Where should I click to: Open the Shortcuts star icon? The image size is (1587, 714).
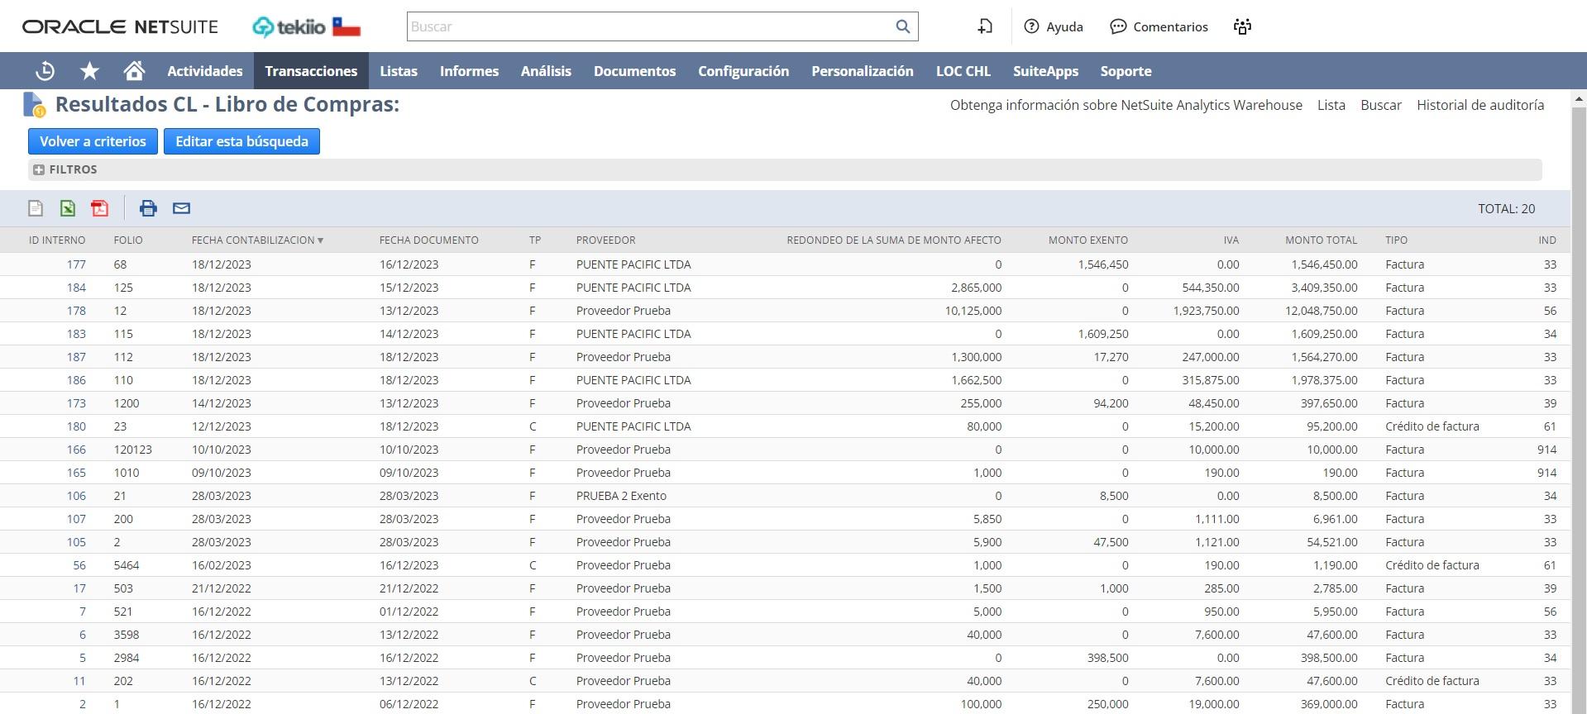(89, 71)
